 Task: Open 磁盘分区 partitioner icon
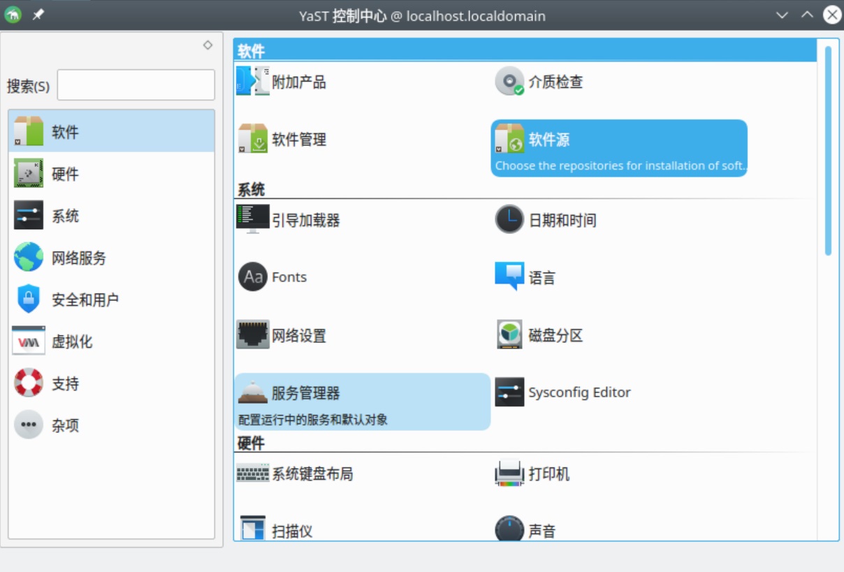(509, 335)
